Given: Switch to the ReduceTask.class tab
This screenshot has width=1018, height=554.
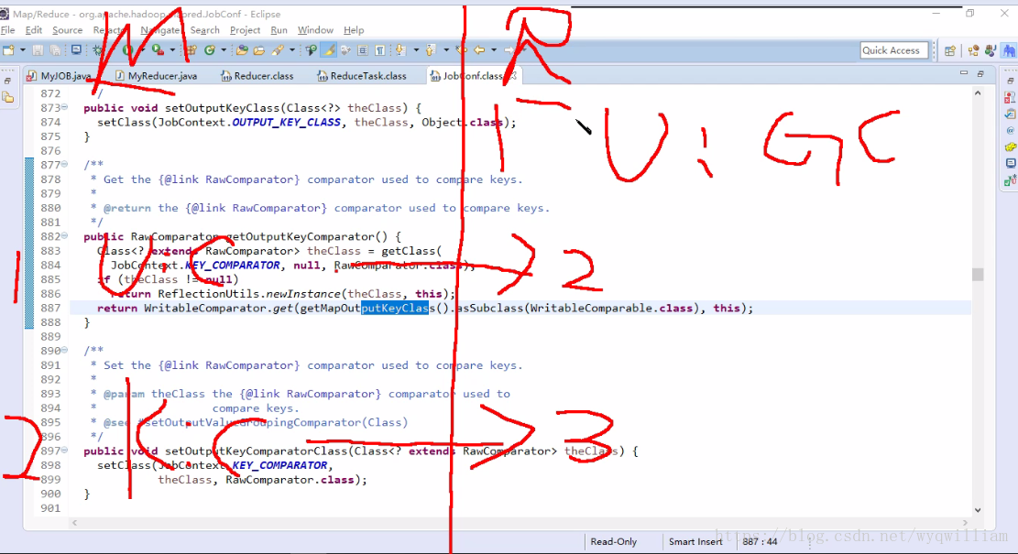Looking at the screenshot, I should [x=362, y=76].
